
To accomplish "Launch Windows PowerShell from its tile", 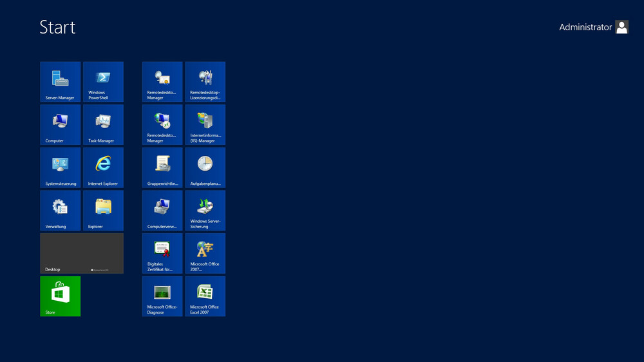I will coord(103,82).
